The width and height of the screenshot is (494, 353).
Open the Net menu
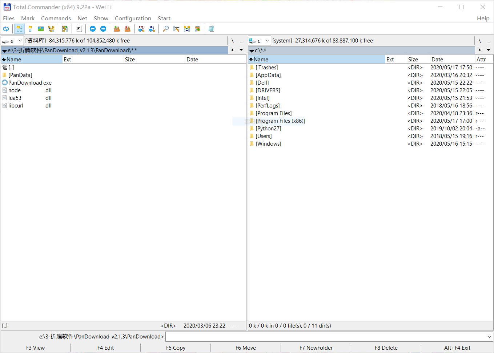point(82,18)
